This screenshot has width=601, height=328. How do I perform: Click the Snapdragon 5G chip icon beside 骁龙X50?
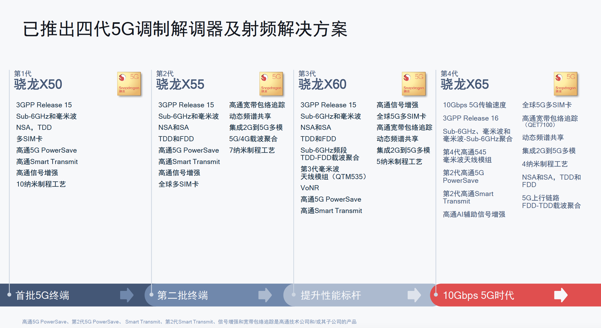click(x=129, y=84)
